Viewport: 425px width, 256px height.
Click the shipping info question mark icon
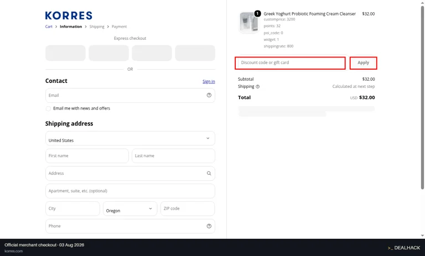tap(258, 87)
